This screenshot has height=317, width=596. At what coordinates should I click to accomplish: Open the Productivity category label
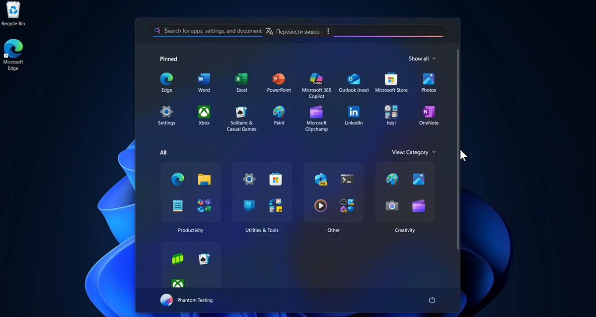tap(191, 230)
